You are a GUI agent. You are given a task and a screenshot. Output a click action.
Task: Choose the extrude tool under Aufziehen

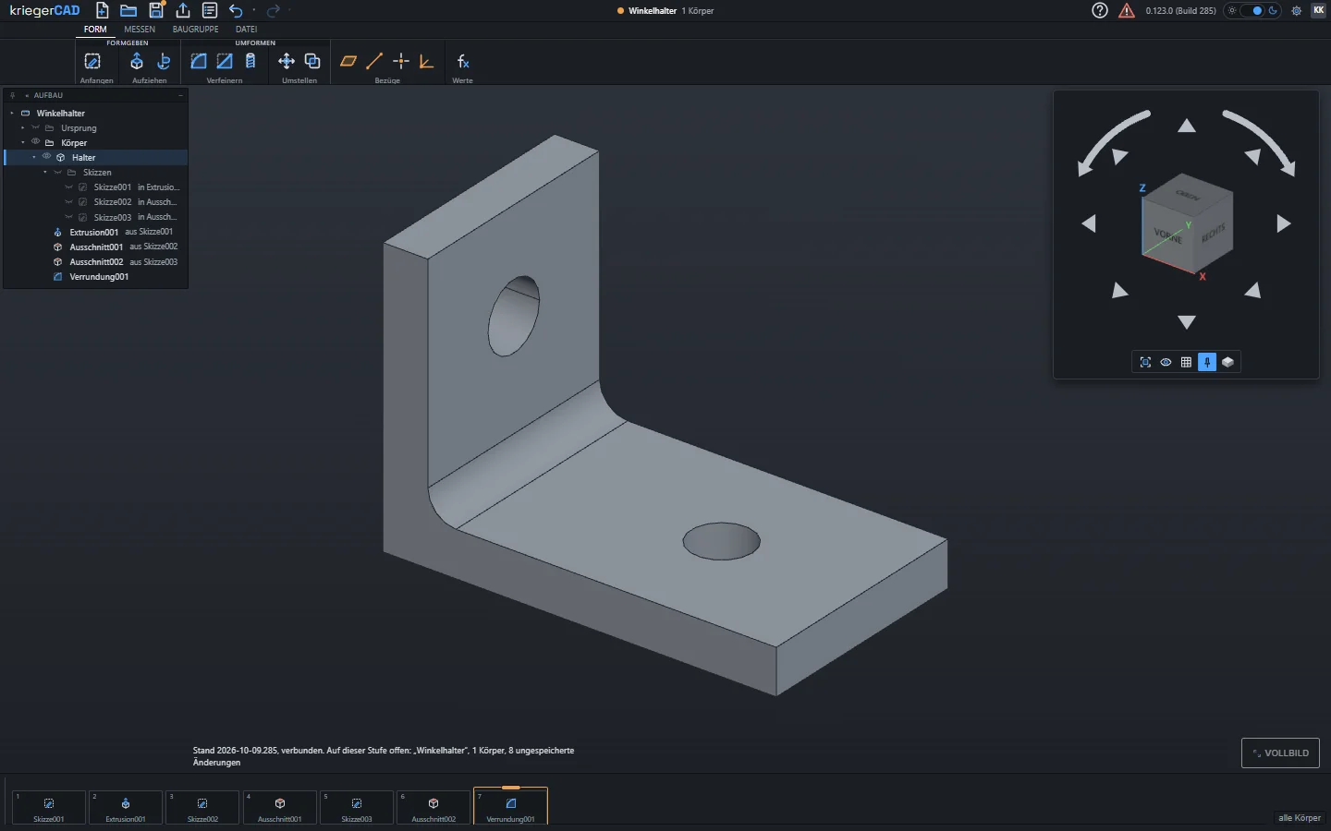click(136, 61)
